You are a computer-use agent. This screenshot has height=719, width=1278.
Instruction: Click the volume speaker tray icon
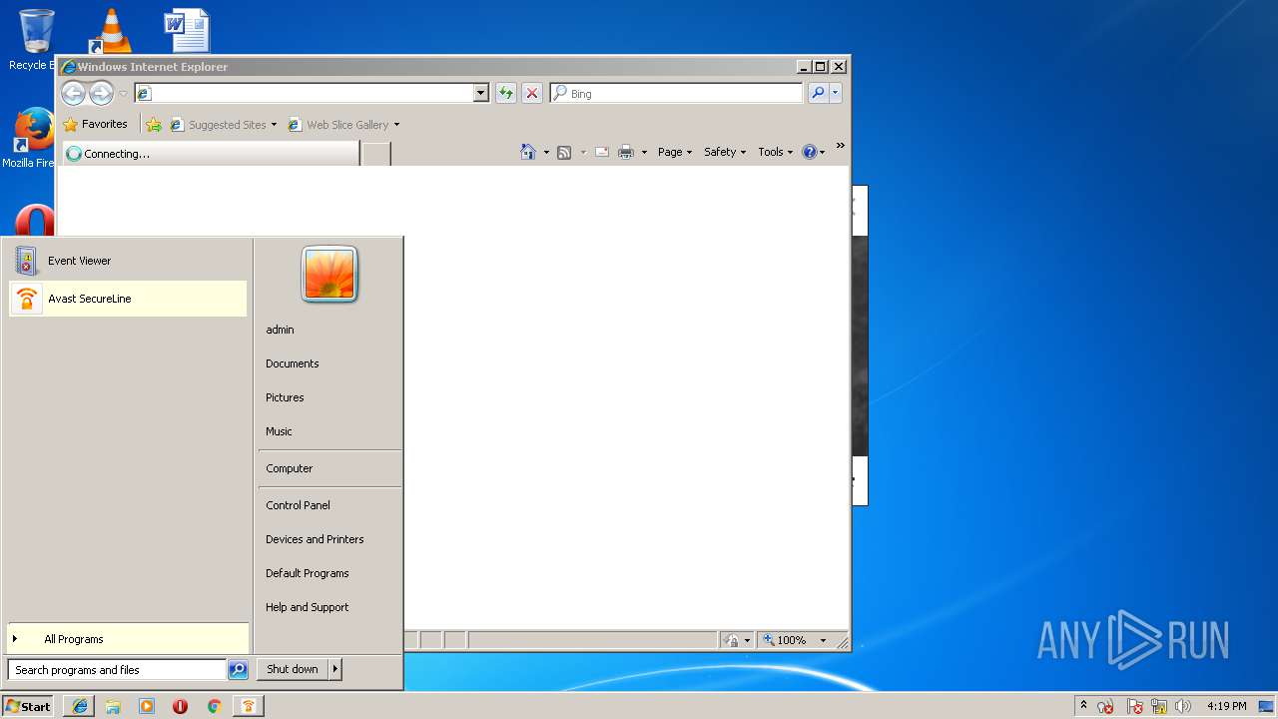[x=1183, y=706]
